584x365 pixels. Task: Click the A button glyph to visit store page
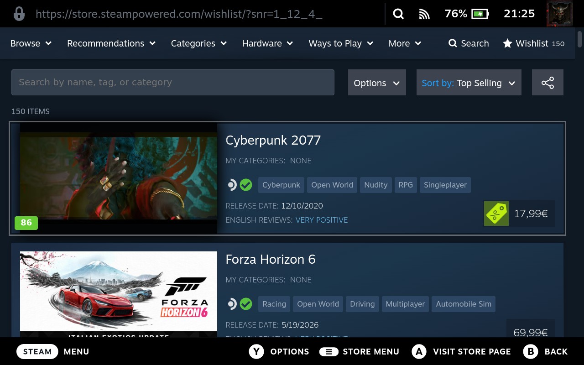click(419, 351)
